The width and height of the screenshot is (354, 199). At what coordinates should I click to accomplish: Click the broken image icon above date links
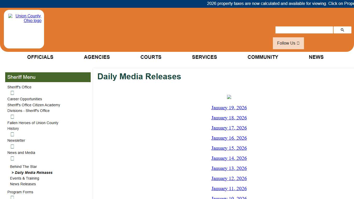pos(229,97)
